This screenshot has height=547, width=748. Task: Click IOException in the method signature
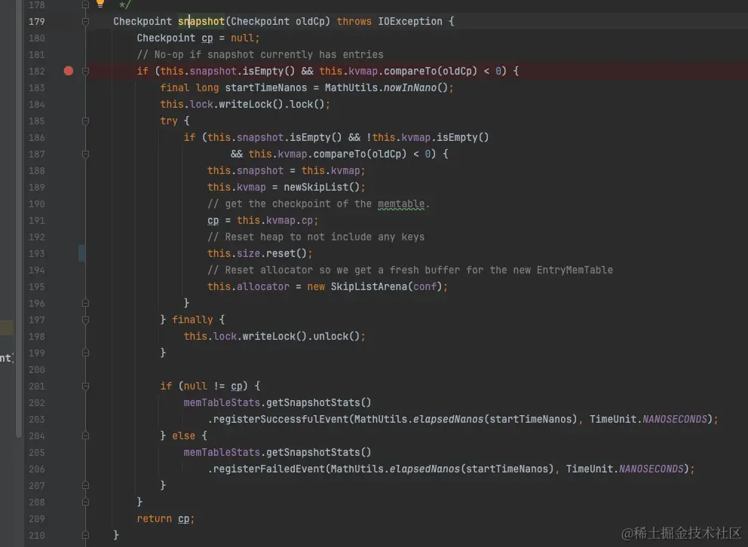(x=409, y=21)
